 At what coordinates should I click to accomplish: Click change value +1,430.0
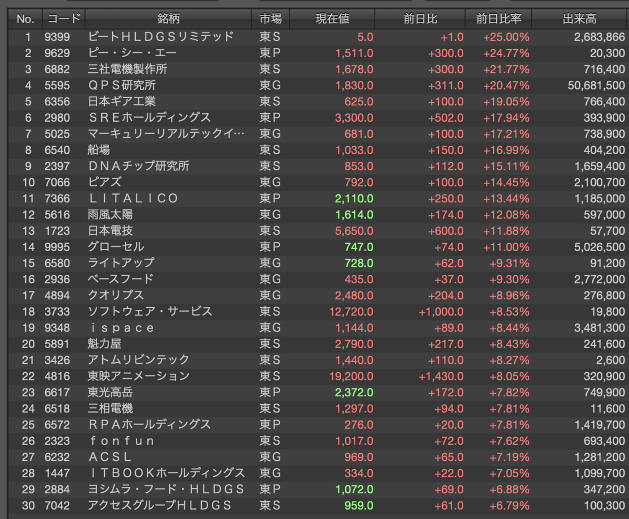(441, 376)
